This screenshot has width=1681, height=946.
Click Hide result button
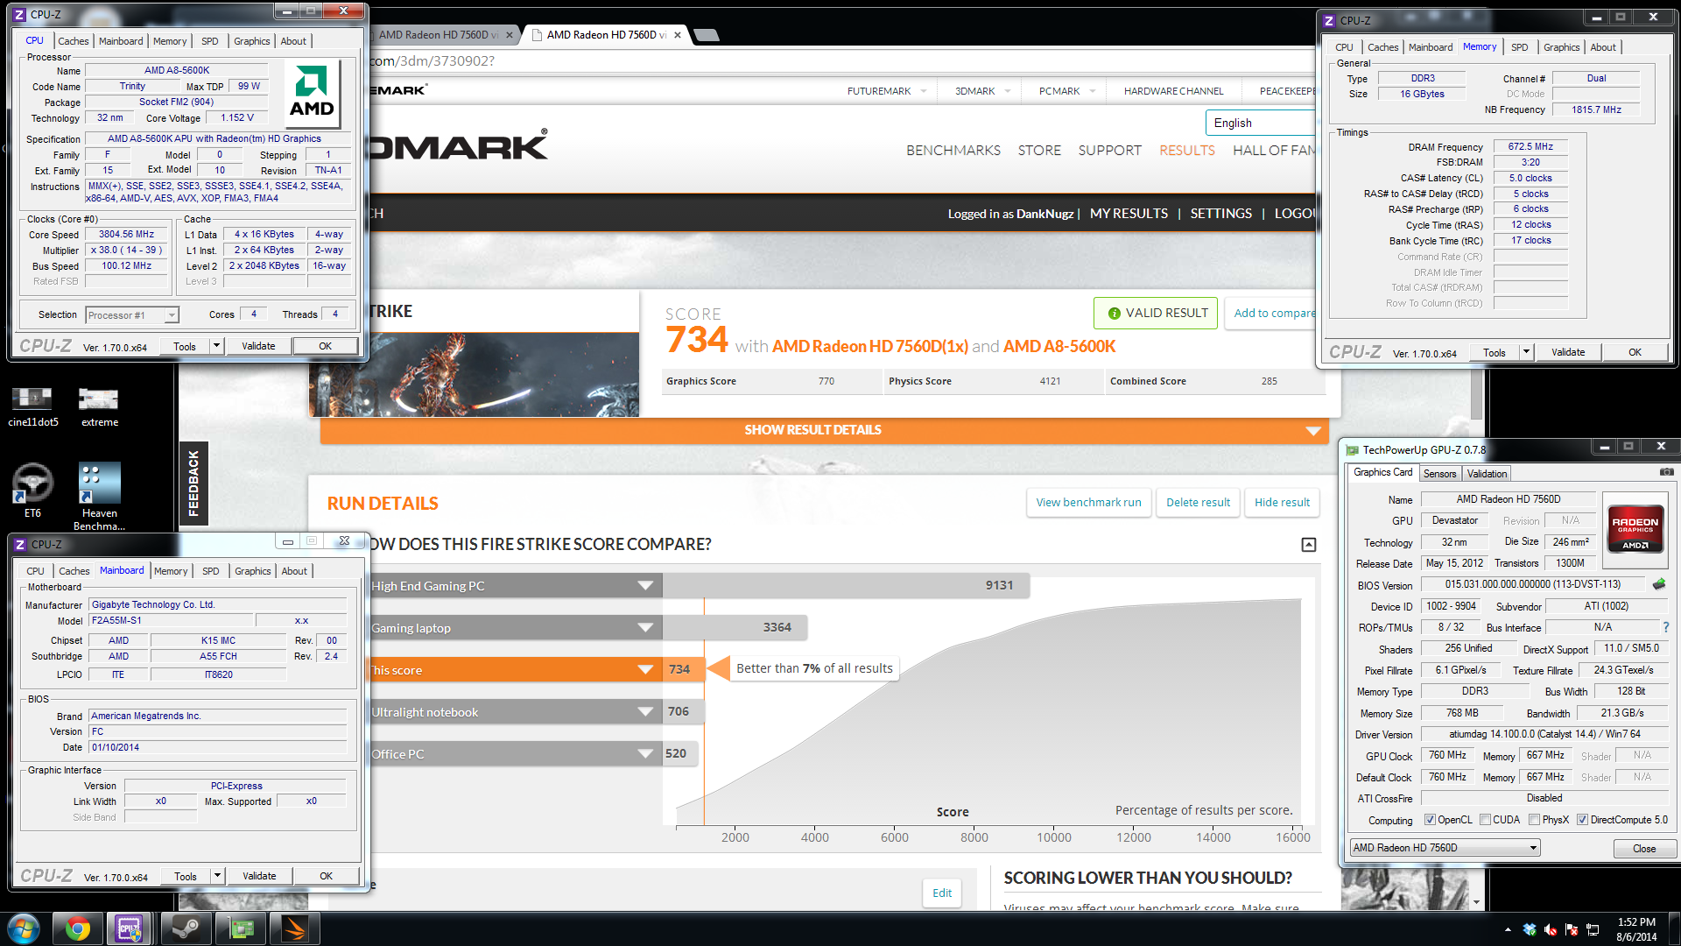1282,503
